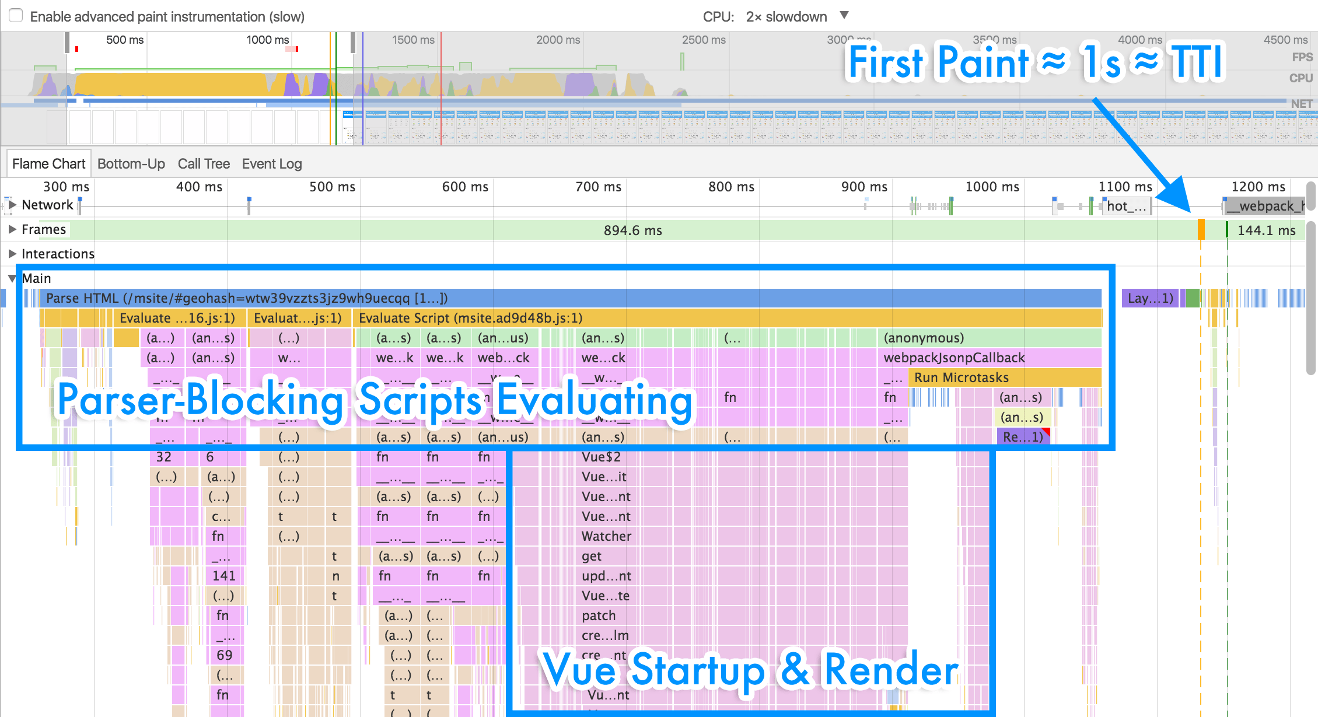Click the left overview selection handle
This screenshot has width=1318, height=717.
tap(67, 43)
